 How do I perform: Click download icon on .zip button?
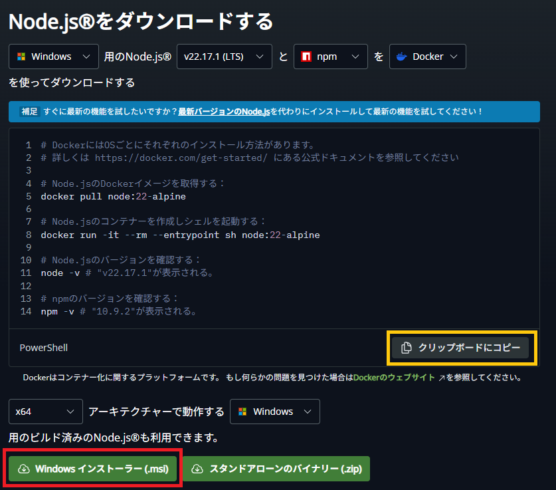pos(197,469)
